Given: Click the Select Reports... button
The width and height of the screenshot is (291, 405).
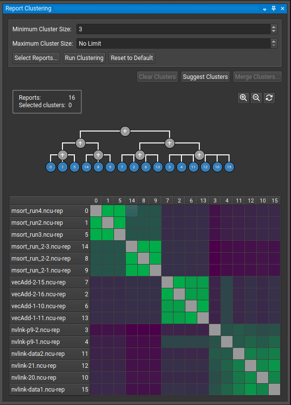Looking at the screenshot, I should pyautogui.click(x=36, y=58).
